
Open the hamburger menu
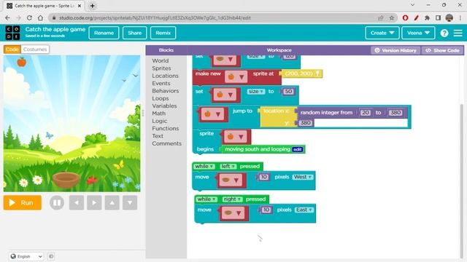pyautogui.click(x=458, y=33)
